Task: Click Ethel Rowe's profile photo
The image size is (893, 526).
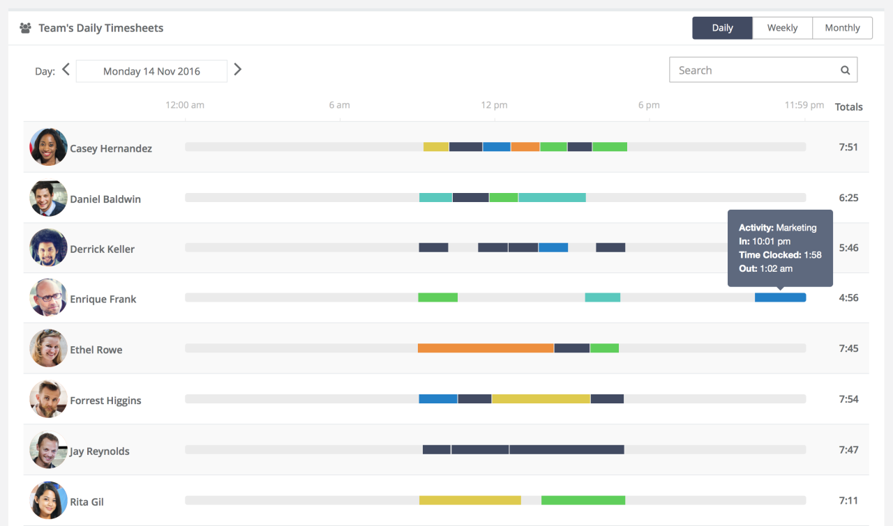Action: tap(47, 349)
